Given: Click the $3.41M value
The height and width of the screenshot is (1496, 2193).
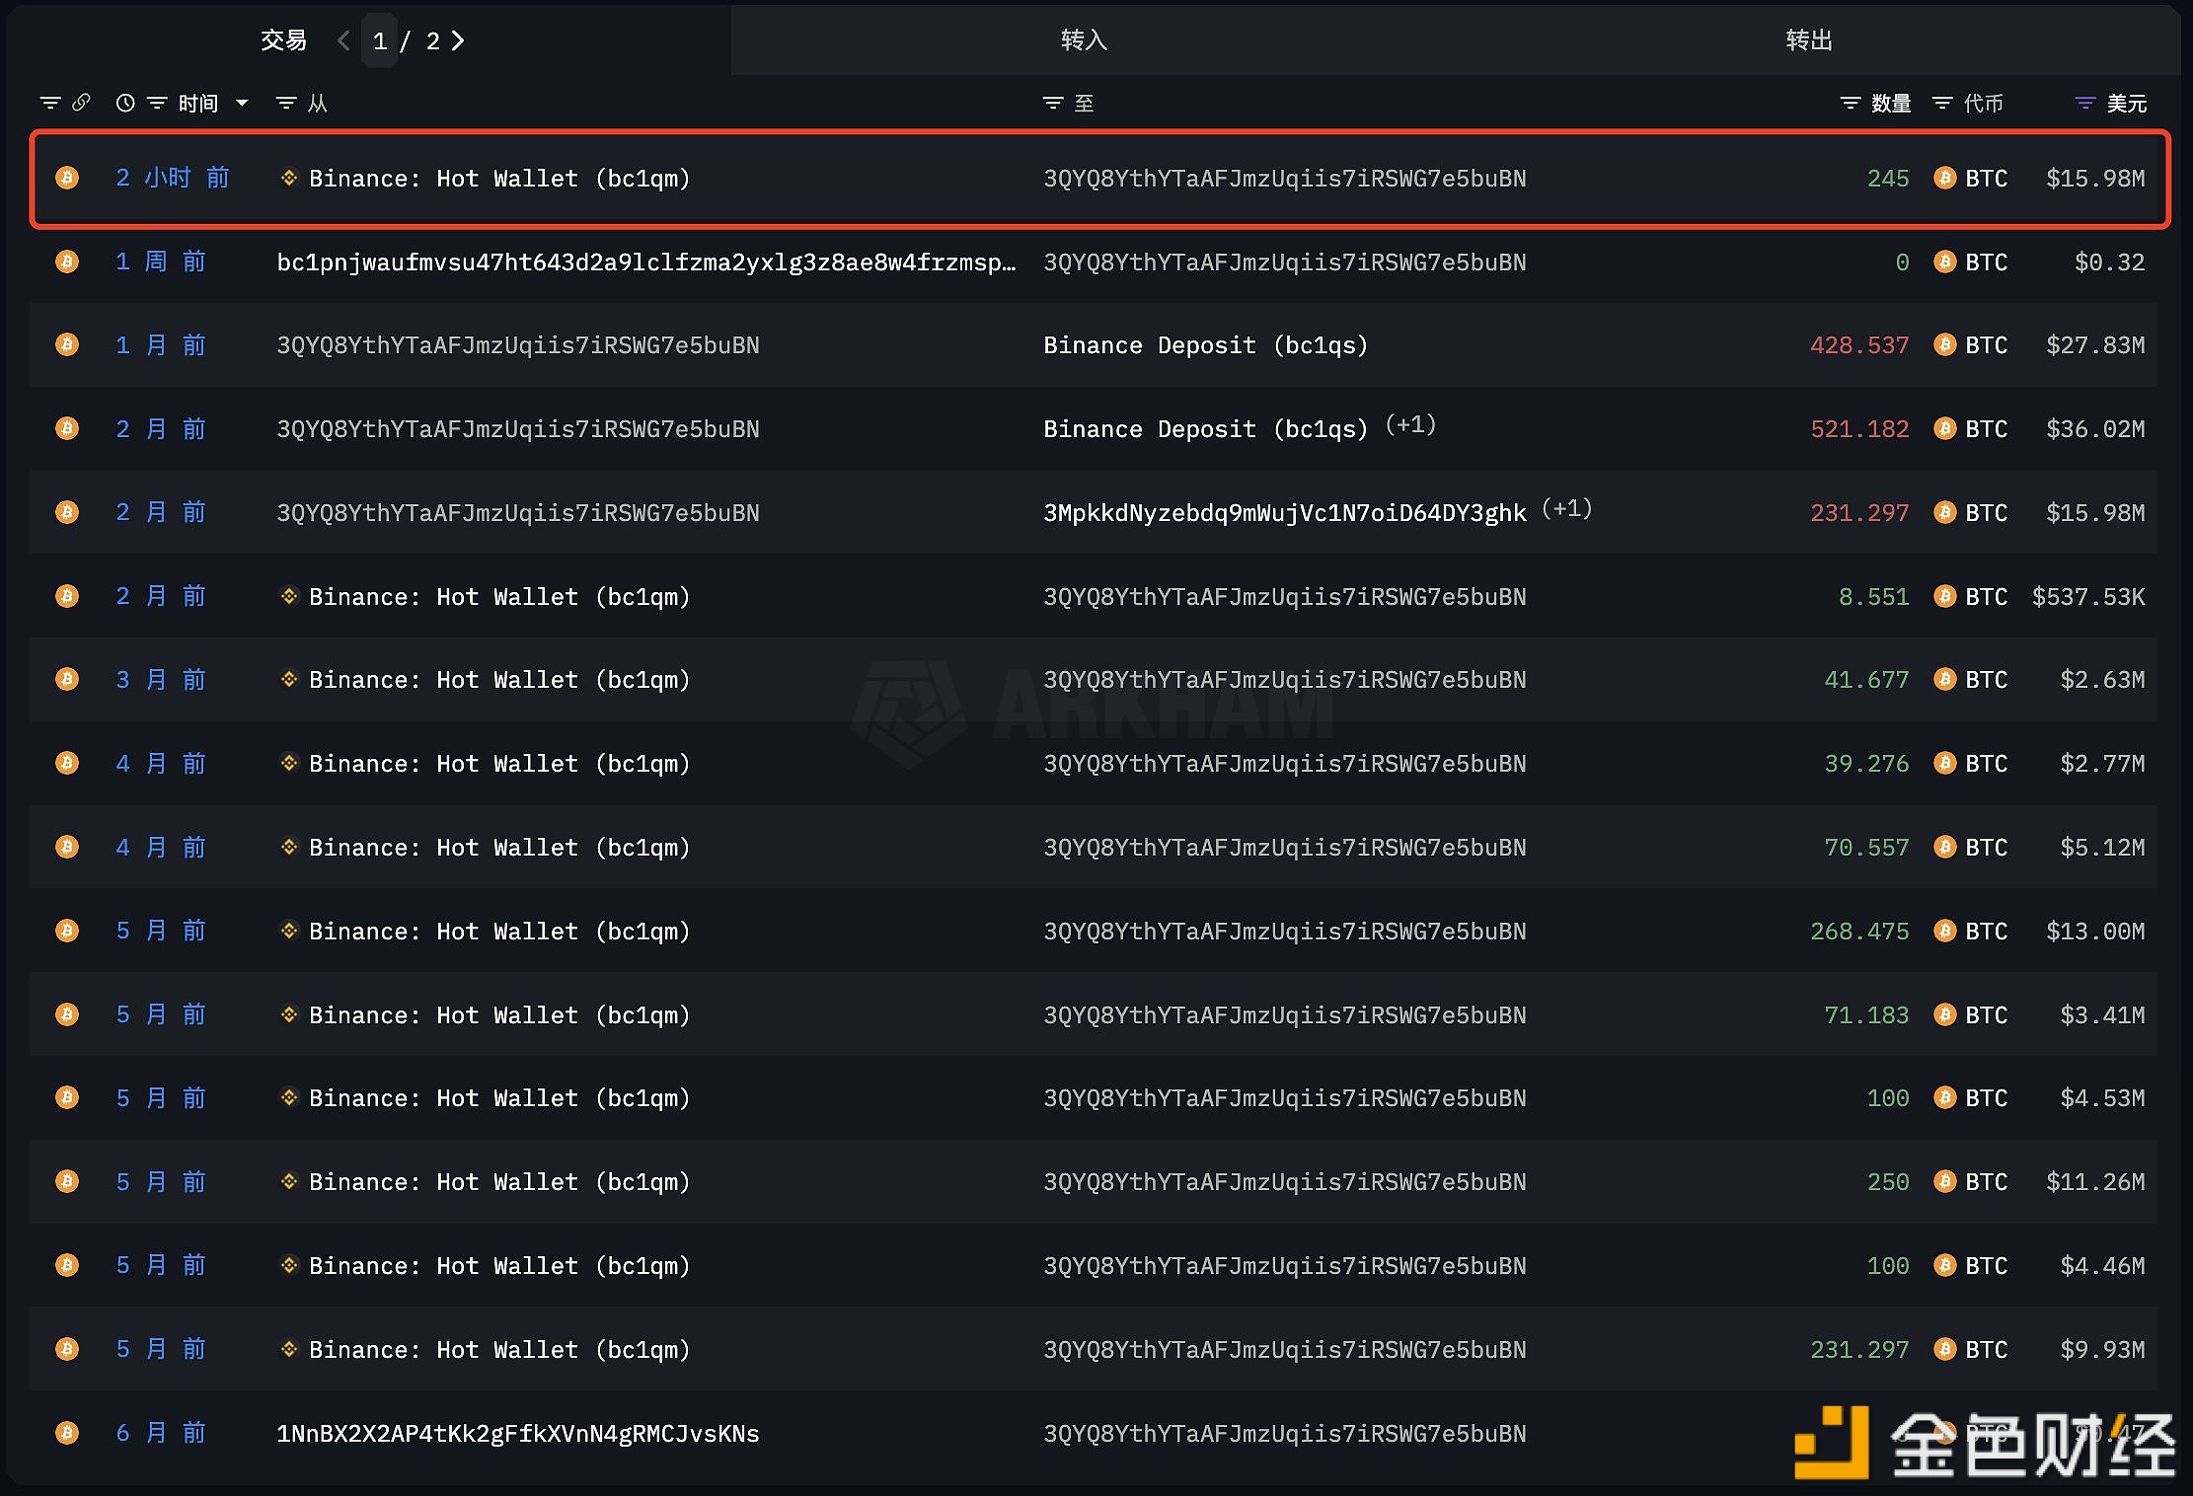Looking at the screenshot, I should pyautogui.click(x=2102, y=1015).
